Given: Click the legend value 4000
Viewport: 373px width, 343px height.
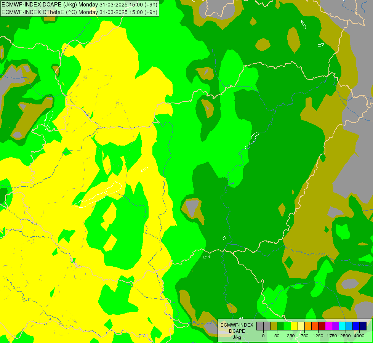Looking at the screenshot, I should tap(359, 336).
